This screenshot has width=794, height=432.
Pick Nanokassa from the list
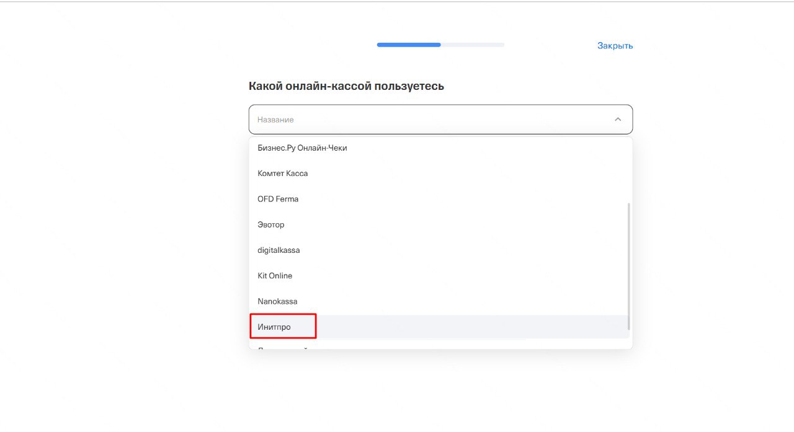439,301
